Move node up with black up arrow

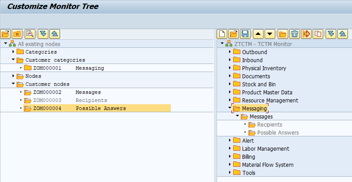coord(258,34)
